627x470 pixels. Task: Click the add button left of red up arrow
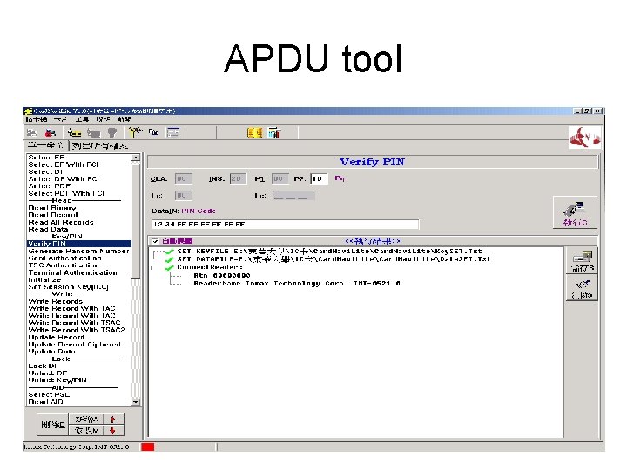pyautogui.click(x=86, y=420)
